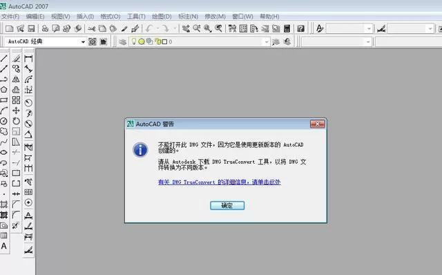The height and width of the screenshot is (275, 442).
Task: Click the Make Object's Layer Current icon
Action: [276, 41]
